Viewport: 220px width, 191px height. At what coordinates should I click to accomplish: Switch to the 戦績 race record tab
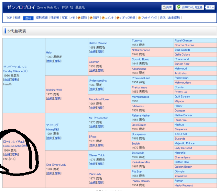click(x=18, y=18)
